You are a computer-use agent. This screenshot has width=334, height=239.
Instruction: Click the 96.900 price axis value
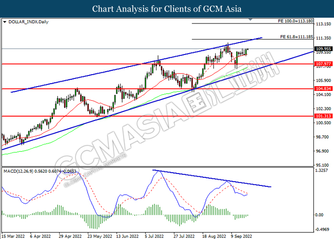(323, 151)
